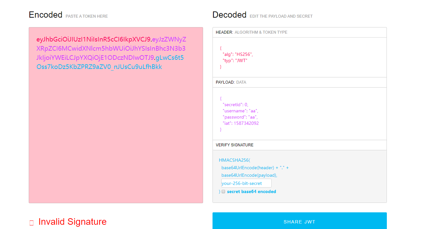Click the blue signature segment of the token

click(x=99, y=67)
